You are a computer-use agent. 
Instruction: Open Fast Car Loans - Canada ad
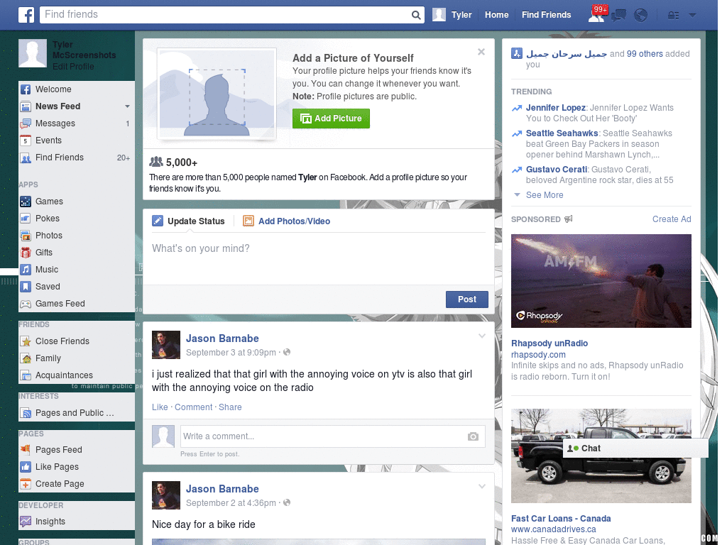click(561, 519)
